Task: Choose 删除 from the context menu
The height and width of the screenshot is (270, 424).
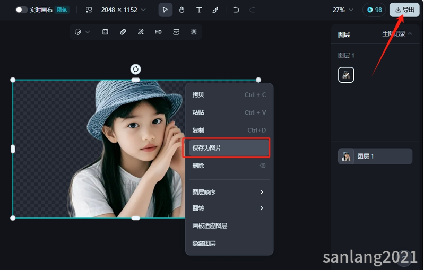Action: tap(229, 166)
